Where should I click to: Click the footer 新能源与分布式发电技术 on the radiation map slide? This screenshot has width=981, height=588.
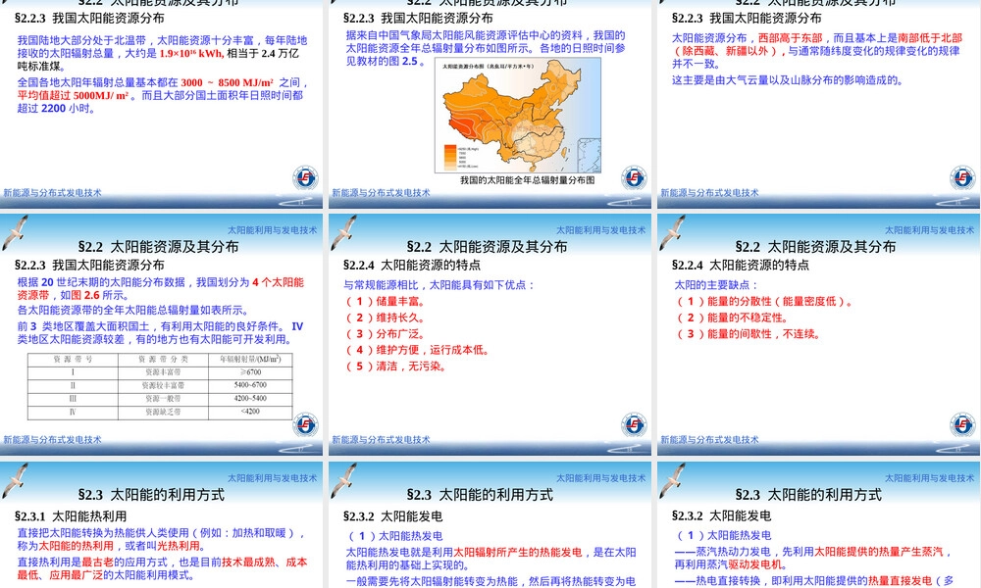click(x=381, y=192)
